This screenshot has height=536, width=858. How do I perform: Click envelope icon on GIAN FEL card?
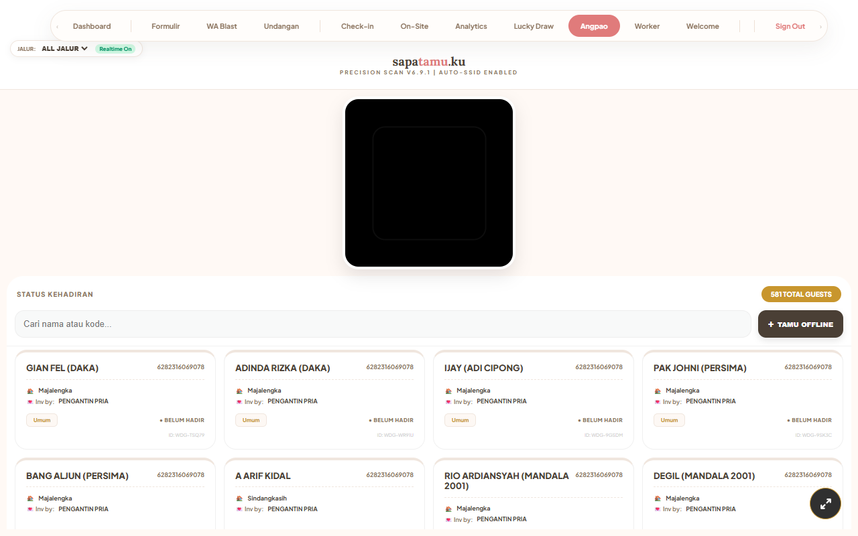(30, 402)
